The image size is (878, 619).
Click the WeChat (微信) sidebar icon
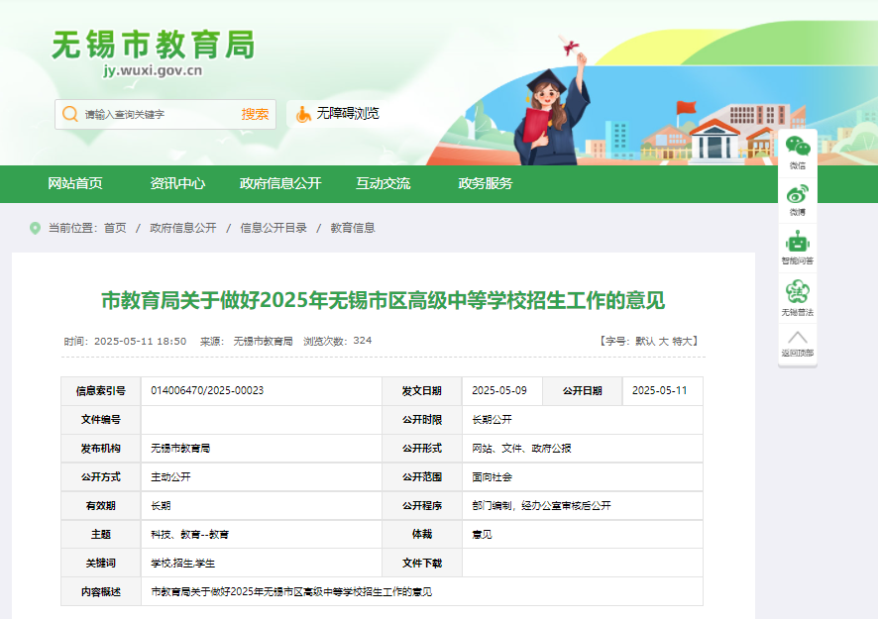[x=797, y=147]
